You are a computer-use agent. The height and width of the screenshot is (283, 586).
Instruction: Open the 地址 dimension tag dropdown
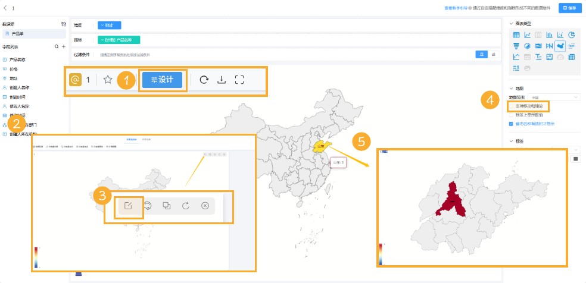(x=110, y=25)
